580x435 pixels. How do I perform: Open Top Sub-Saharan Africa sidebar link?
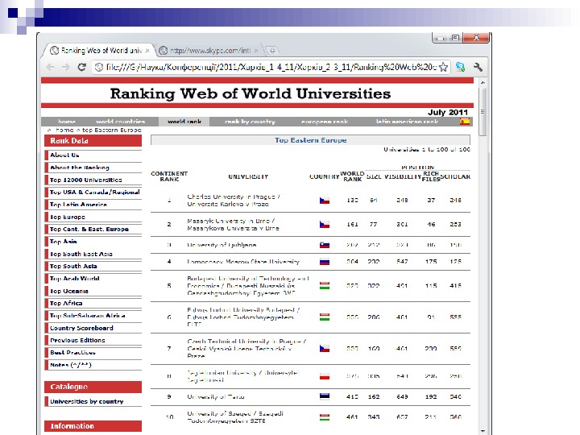(87, 316)
